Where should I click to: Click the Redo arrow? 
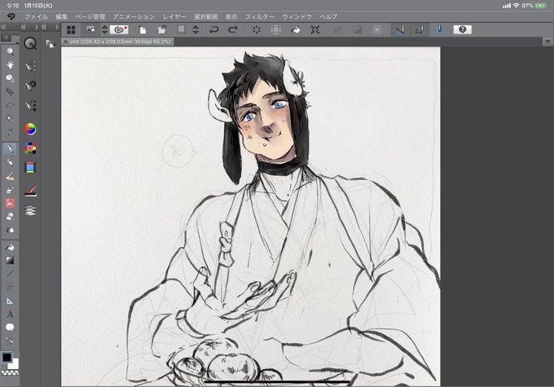(233, 29)
